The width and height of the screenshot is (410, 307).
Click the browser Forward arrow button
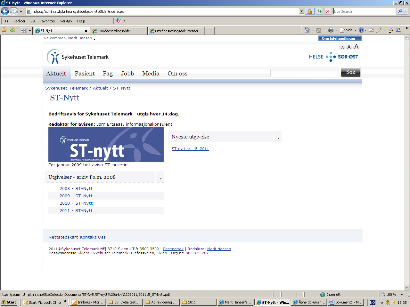point(14,12)
